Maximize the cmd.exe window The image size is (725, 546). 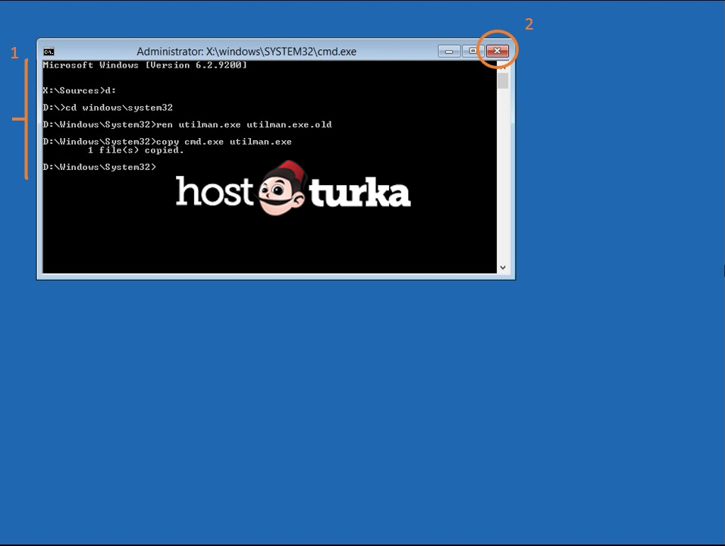472,51
